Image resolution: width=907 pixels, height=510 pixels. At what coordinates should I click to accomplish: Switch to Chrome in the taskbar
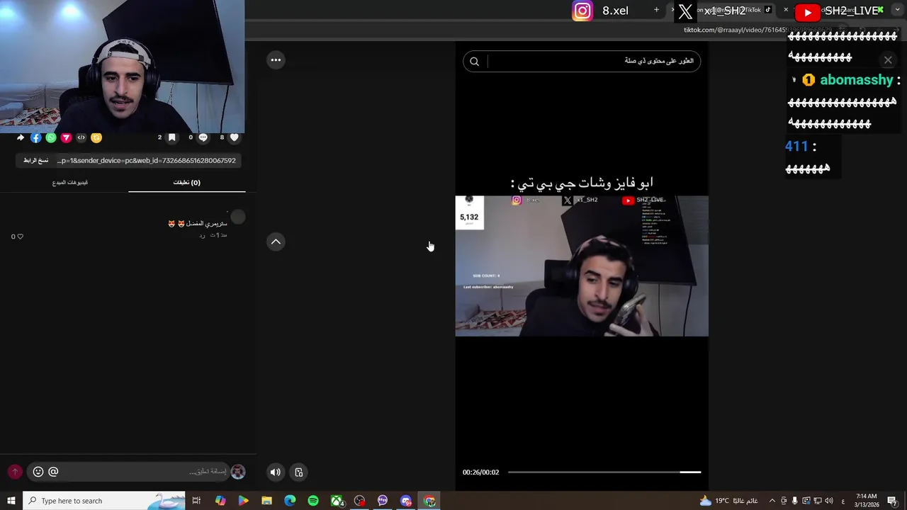click(x=429, y=501)
